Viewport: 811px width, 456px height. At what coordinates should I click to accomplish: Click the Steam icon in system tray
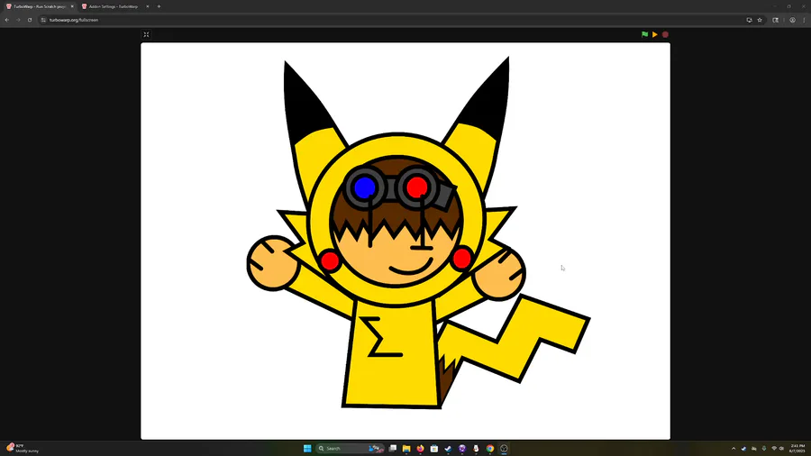coord(743,448)
